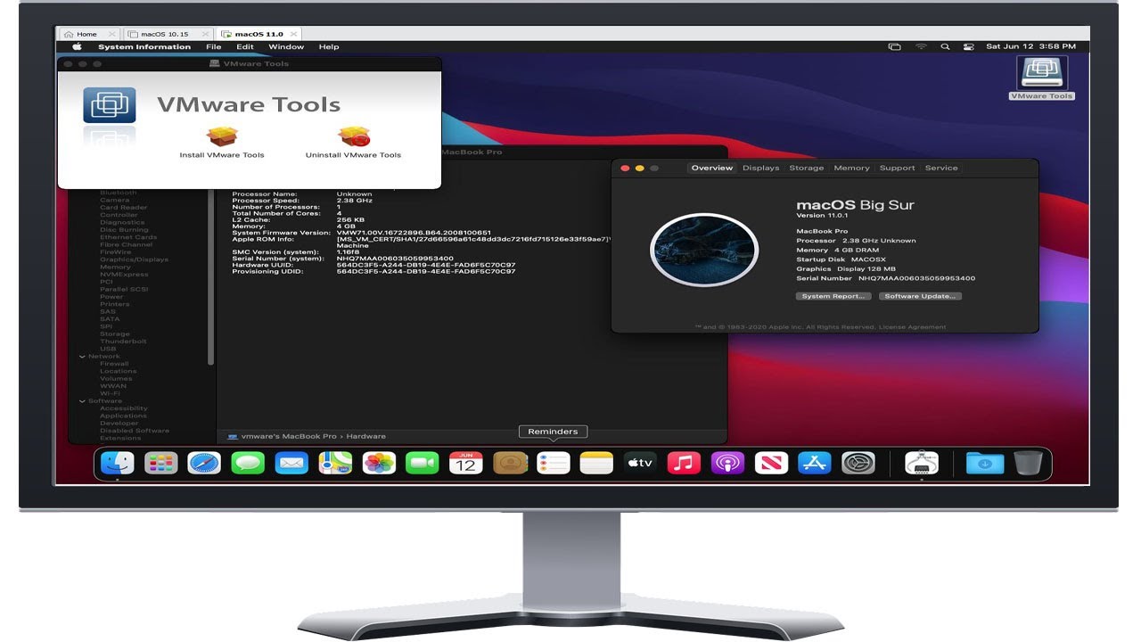Open System Preferences from the Dock

click(x=858, y=463)
